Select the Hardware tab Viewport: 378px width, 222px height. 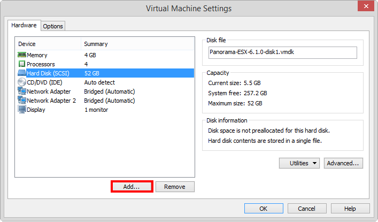pyautogui.click(x=24, y=26)
